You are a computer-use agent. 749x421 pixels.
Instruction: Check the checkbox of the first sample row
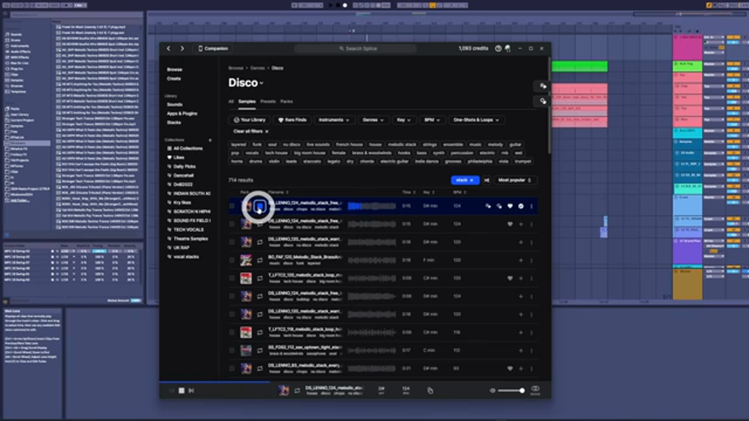point(232,206)
